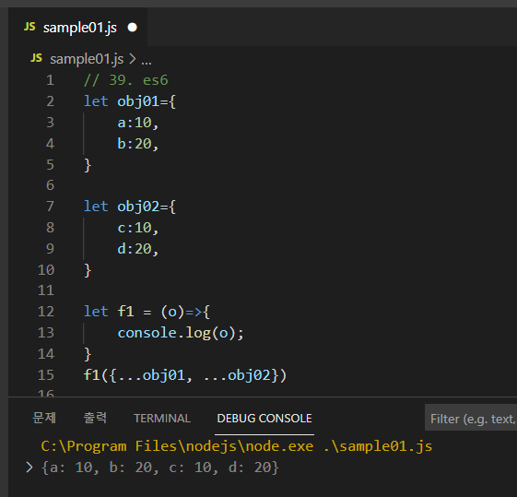The height and width of the screenshot is (497, 517).
Task: Click the node.exe launch command line
Action: [237, 446]
